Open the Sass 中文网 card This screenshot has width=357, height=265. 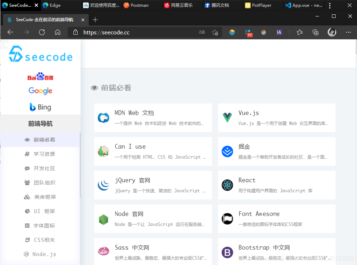(153, 251)
